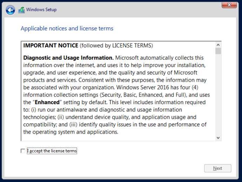Click "(followed by LICENSE TERMS)" text

(116, 46)
